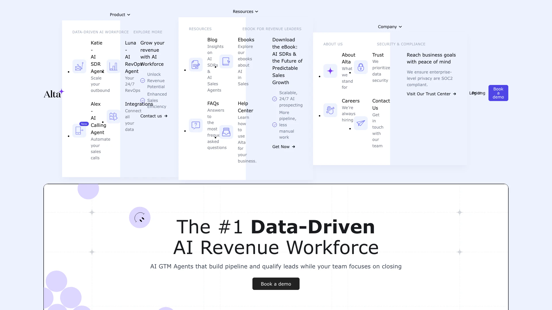This screenshot has width=552, height=310.
Task: Click the More pipeline less manual work check
Action: tap(275, 125)
